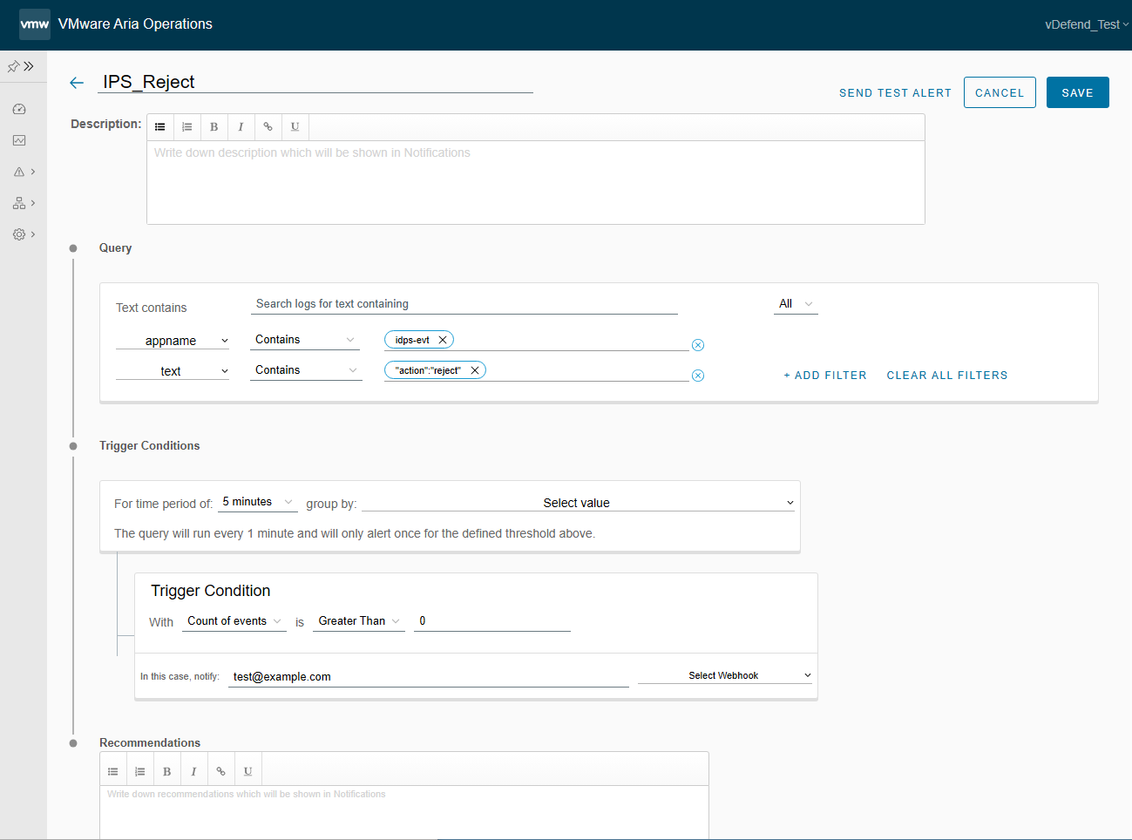Pin the left navigation sidebar

13,66
